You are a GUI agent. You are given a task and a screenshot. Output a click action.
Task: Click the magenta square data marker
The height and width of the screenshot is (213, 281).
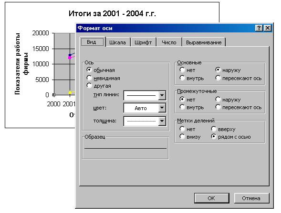[x=70, y=58]
